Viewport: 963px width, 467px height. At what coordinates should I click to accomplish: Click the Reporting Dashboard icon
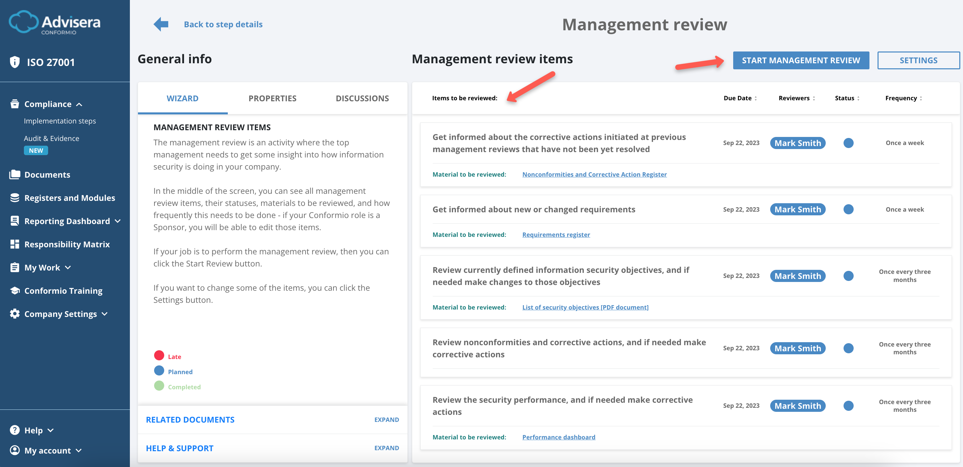tap(14, 221)
